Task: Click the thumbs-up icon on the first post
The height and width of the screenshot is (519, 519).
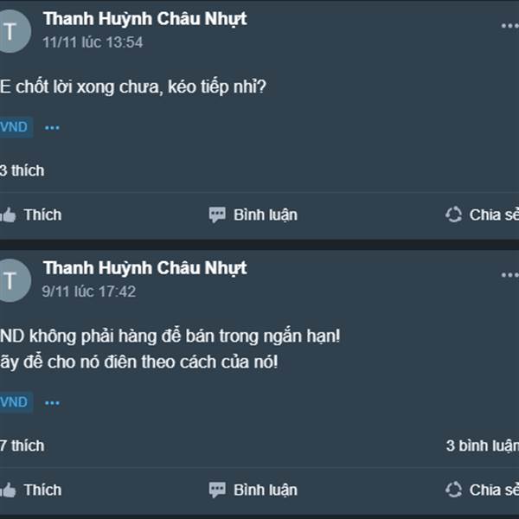Action: coord(8,215)
